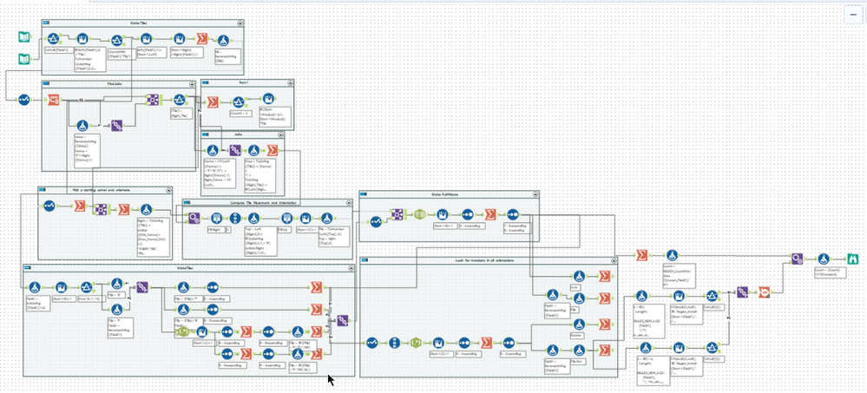The width and height of the screenshot is (867, 393).
Task: Disable the Joins container using its toggle
Action: (x=206, y=134)
